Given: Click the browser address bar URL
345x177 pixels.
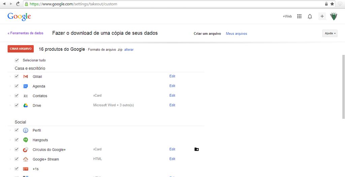Looking at the screenshot, I should coord(73,4).
